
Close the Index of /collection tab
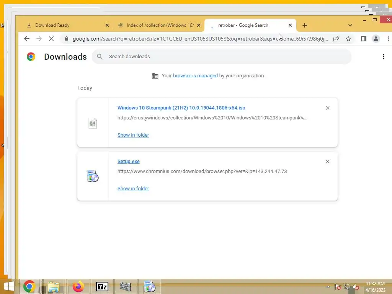click(199, 25)
